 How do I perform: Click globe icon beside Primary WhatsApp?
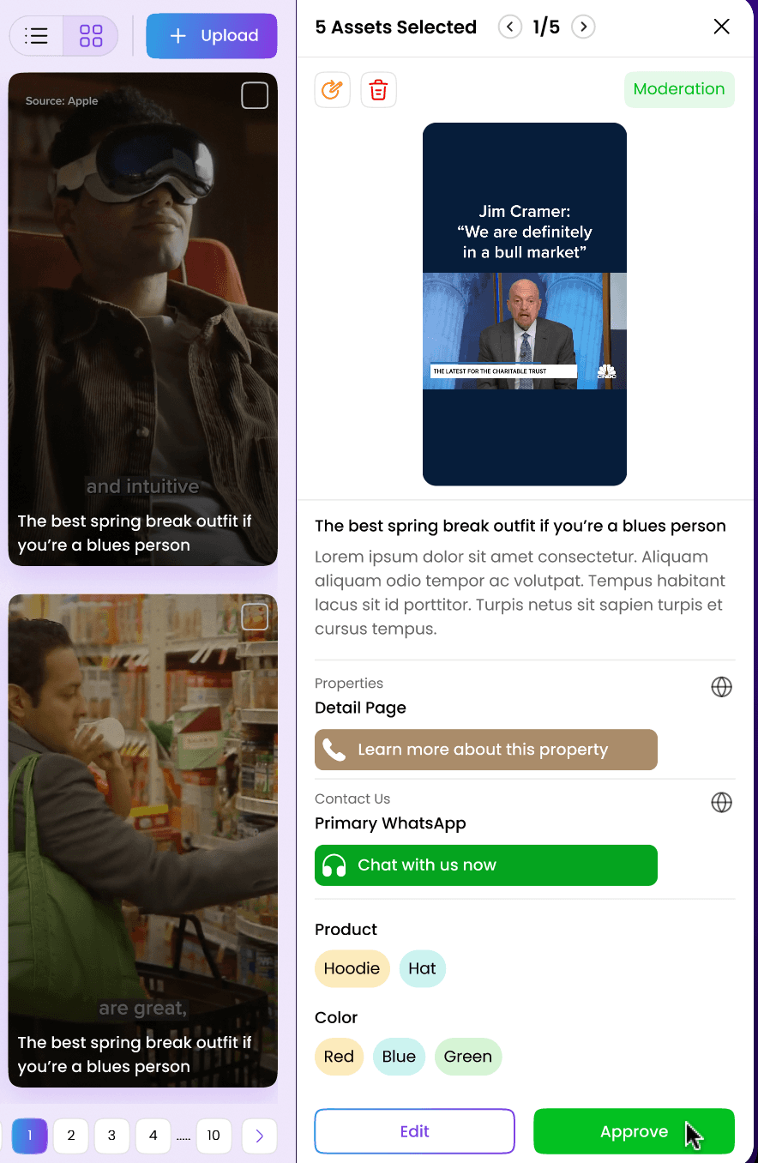click(722, 802)
